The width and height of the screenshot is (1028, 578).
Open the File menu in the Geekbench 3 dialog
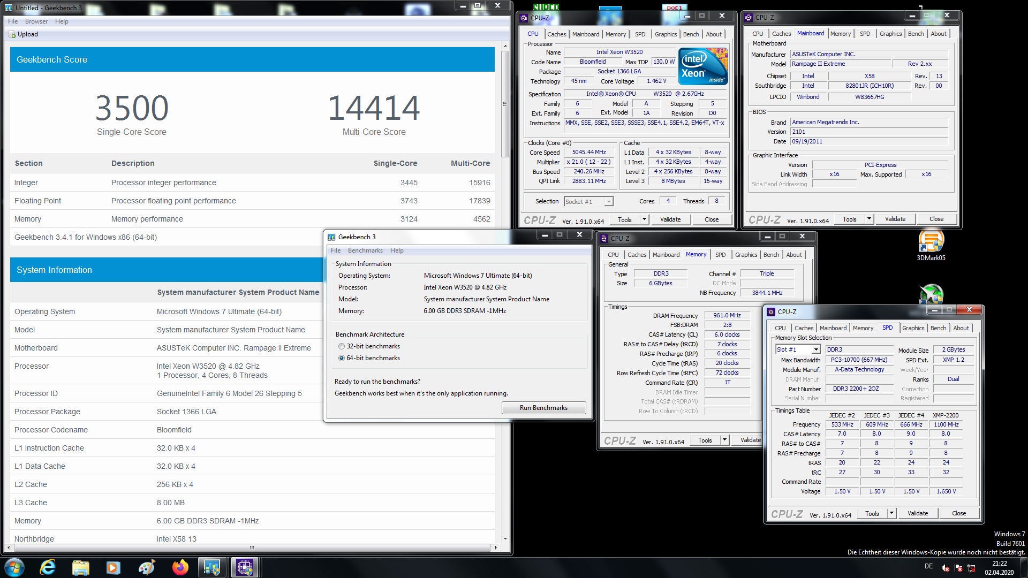click(336, 250)
